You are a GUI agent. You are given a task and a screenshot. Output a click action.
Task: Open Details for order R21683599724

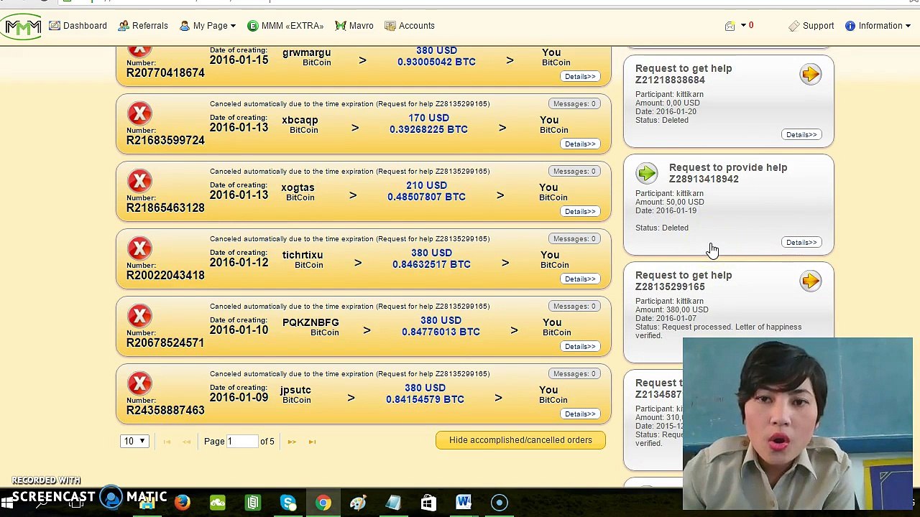tap(580, 144)
